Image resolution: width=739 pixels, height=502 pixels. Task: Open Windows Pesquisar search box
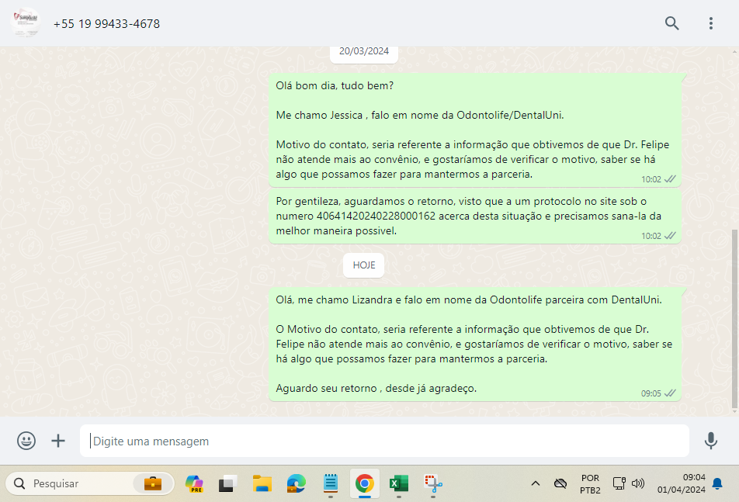point(89,483)
